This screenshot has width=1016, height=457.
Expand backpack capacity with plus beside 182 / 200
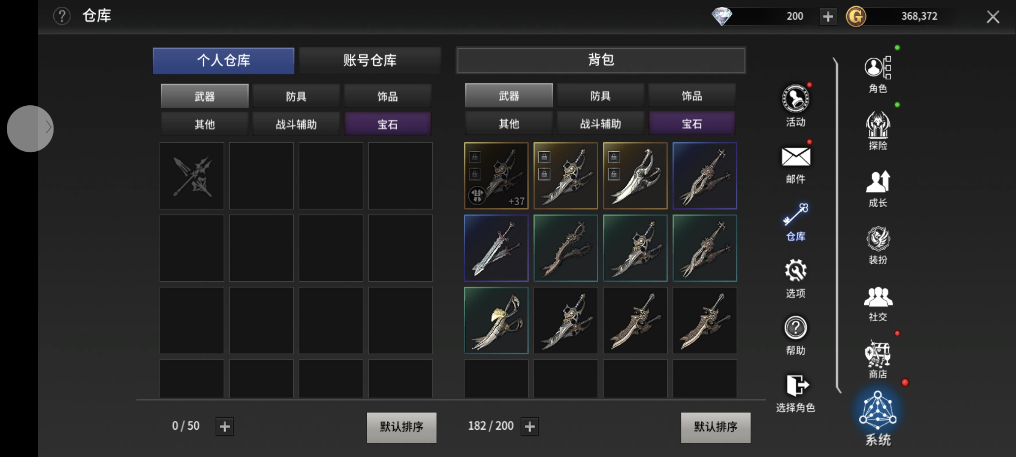529,426
